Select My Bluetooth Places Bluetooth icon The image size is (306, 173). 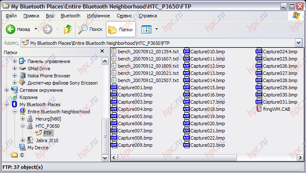(x=14, y=104)
